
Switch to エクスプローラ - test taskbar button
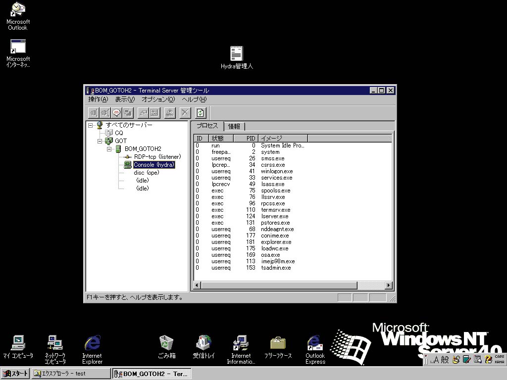(x=71, y=374)
